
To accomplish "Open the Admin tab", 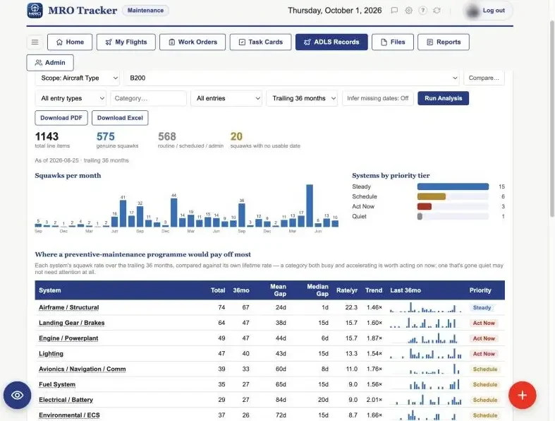I will [50, 63].
